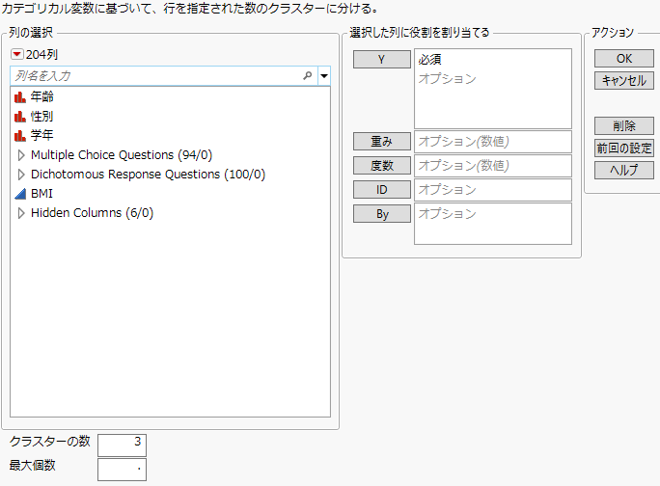The width and height of the screenshot is (660, 486).
Task: Open the red triangle menu for 204列
Action: point(17,54)
